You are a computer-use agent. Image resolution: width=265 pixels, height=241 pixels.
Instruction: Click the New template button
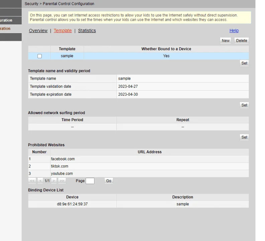click(226, 41)
